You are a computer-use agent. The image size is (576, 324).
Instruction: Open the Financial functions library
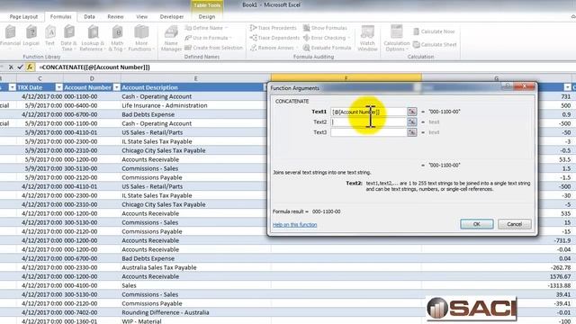click(10, 38)
